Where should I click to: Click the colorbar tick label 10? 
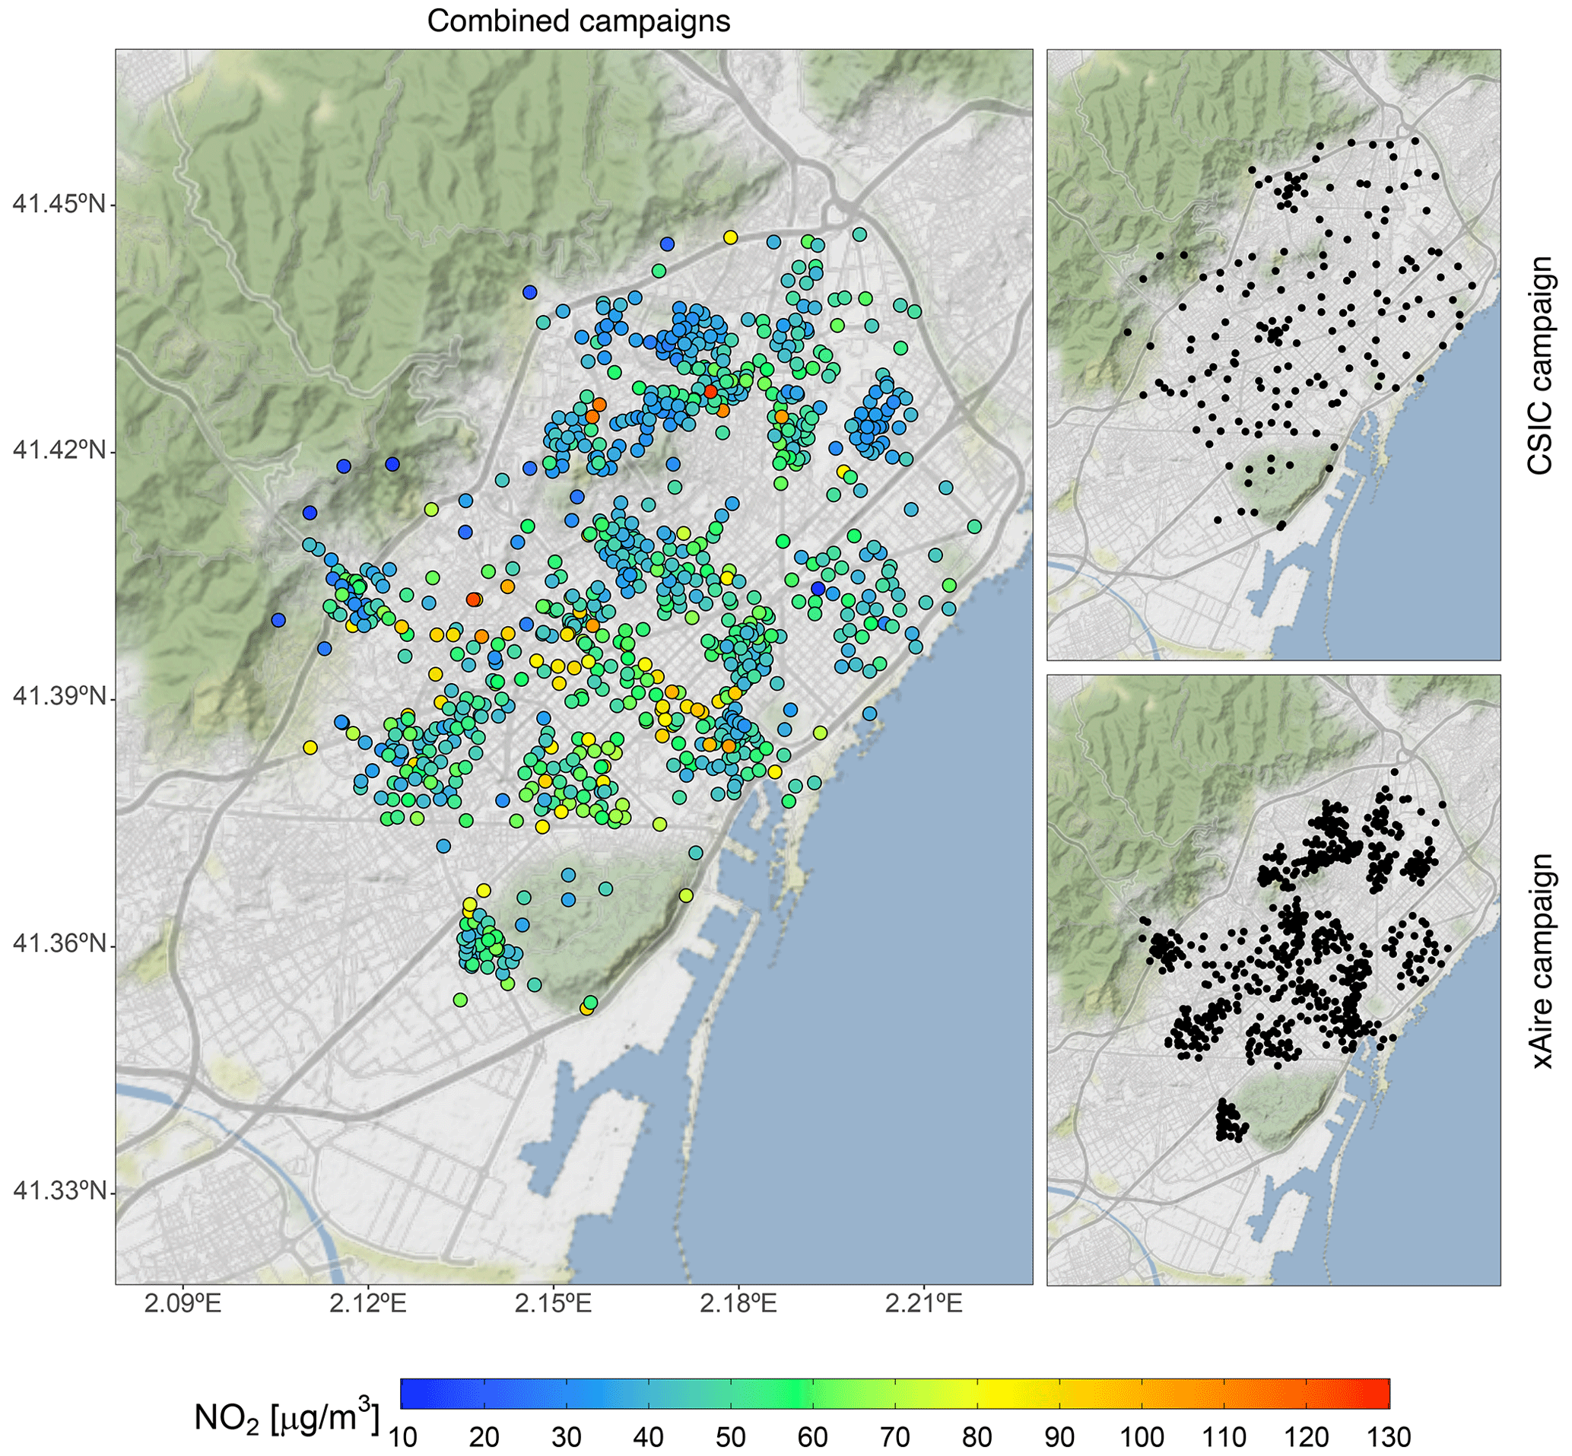coord(402,1437)
